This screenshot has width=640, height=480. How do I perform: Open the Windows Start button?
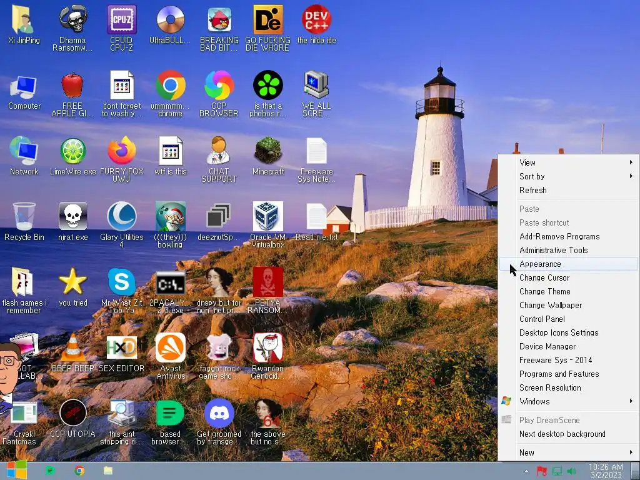point(16,470)
